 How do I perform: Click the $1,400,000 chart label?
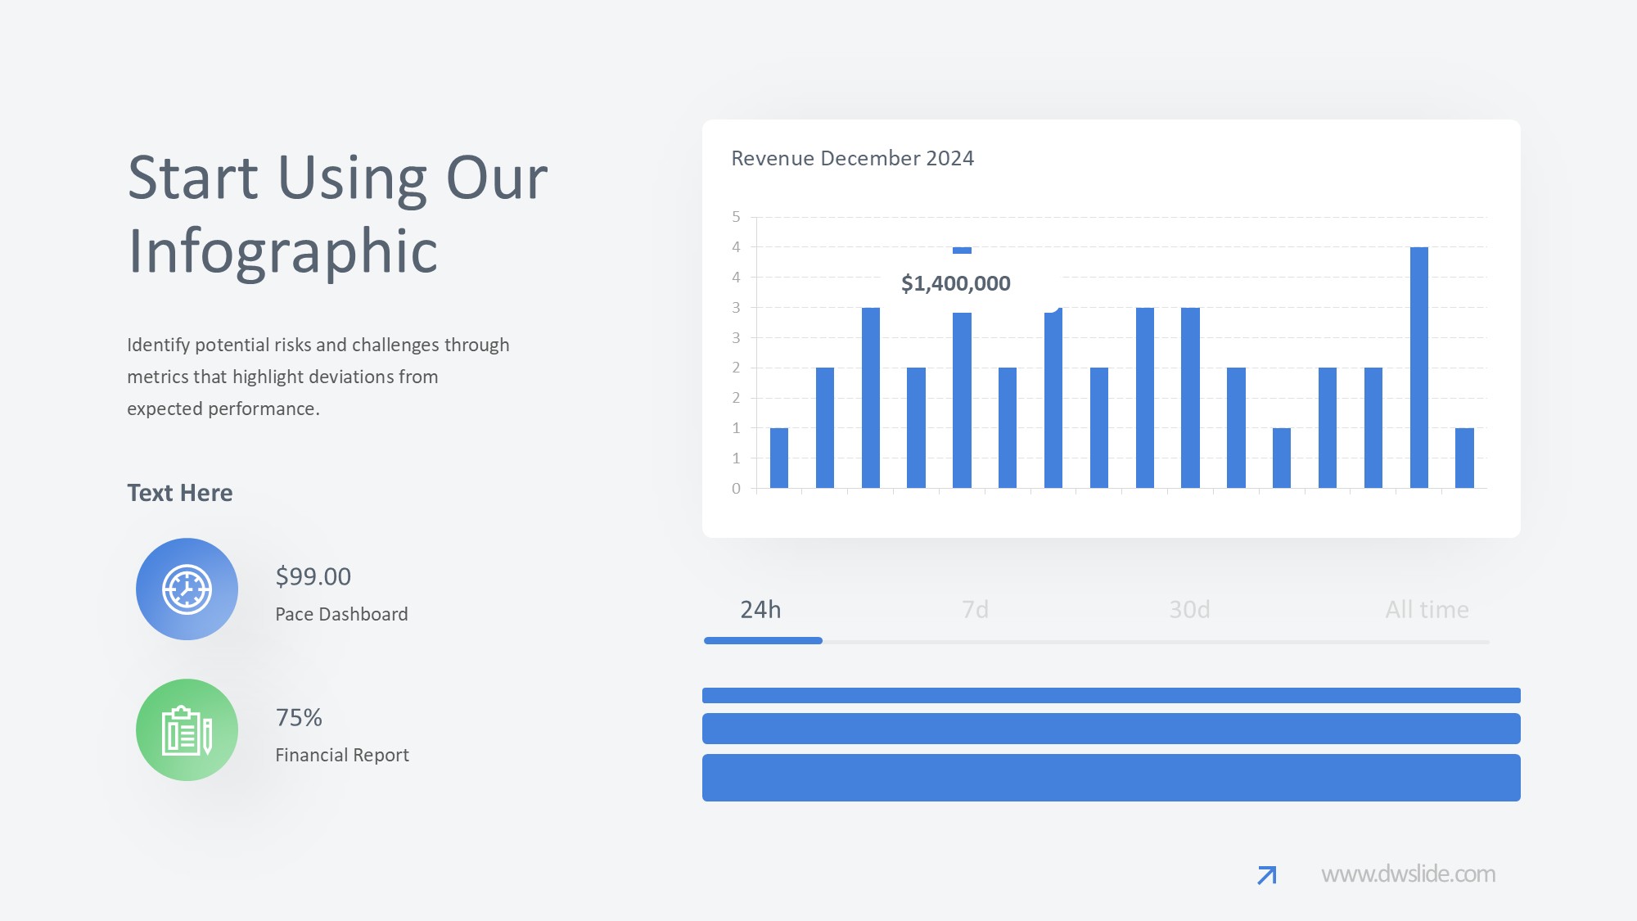955,284
